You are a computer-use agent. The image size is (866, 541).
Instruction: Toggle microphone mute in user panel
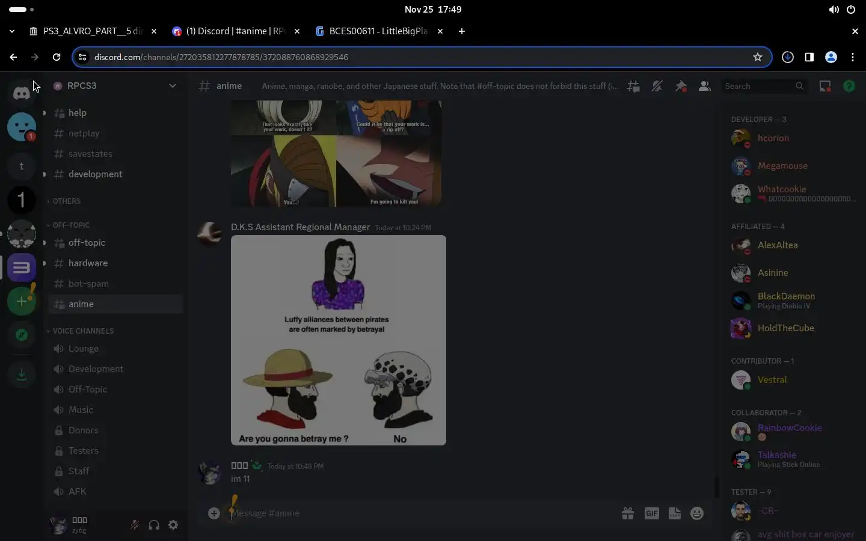click(135, 525)
